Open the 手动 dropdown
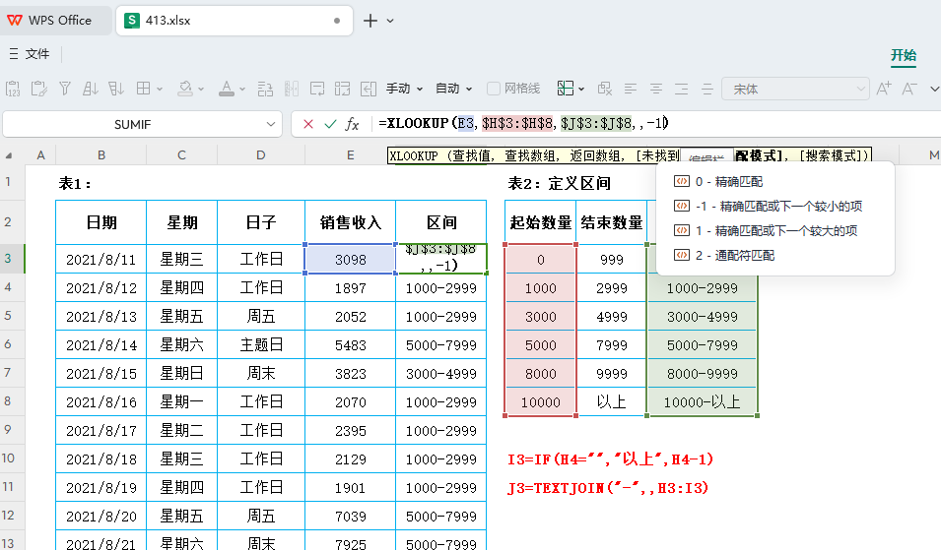 [x=404, y=89]
